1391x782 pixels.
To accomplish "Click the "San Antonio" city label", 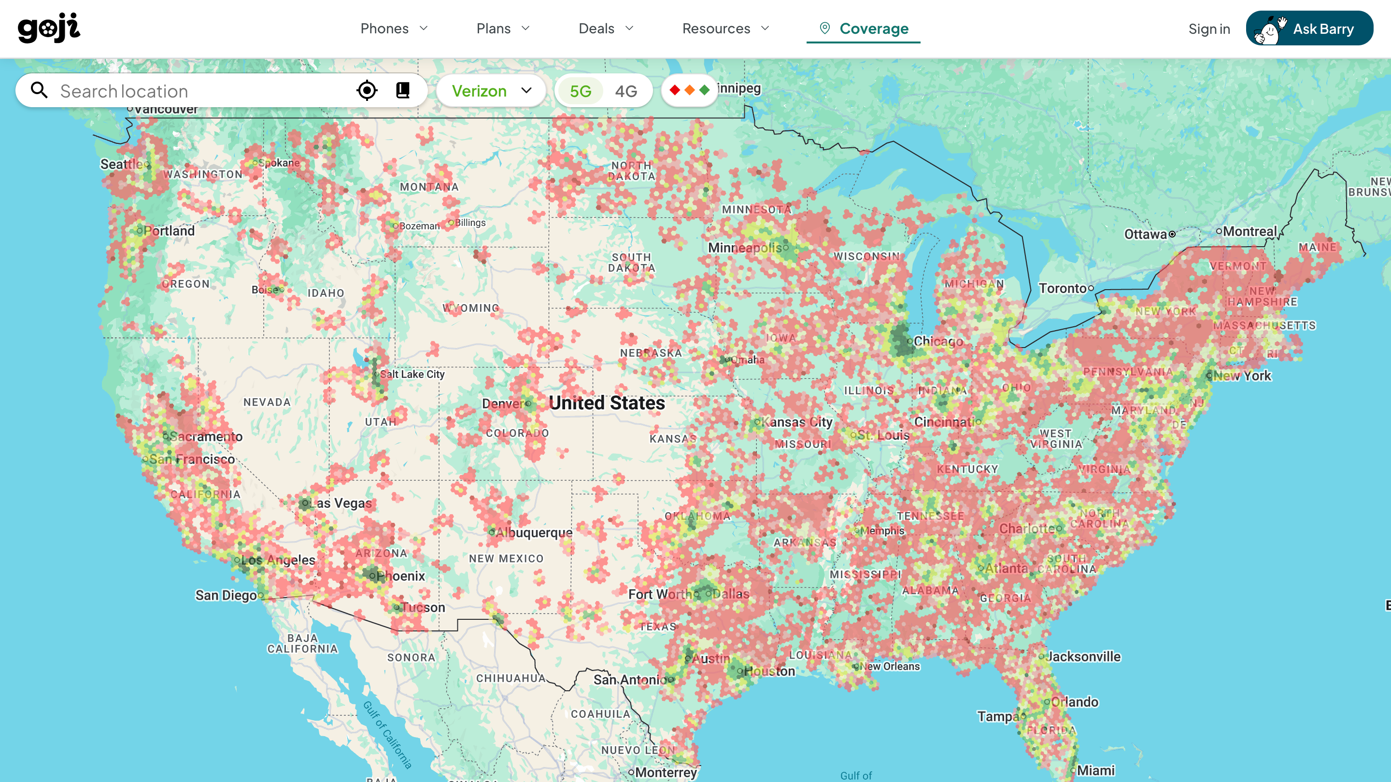I will pyautogui.click(x=630, y=680).
